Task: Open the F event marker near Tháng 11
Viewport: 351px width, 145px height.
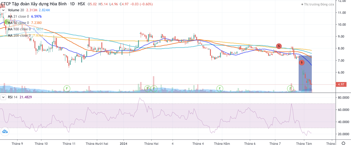Action: (67, 88)
